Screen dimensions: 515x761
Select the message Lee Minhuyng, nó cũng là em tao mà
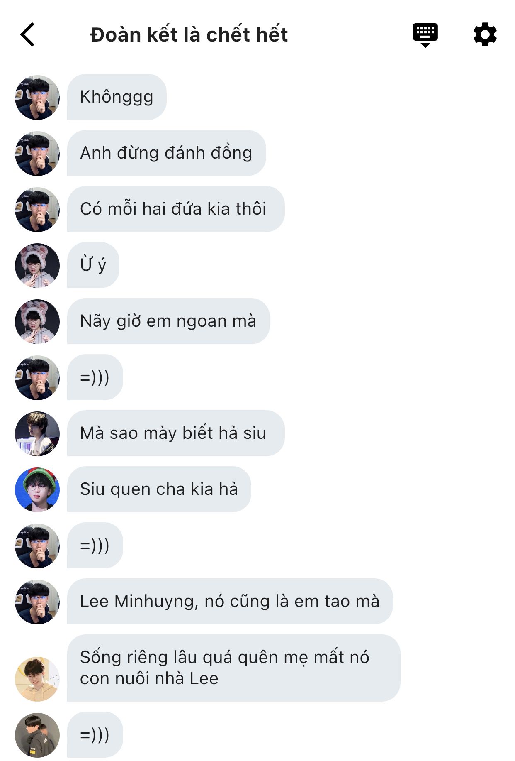click(230, 602)
